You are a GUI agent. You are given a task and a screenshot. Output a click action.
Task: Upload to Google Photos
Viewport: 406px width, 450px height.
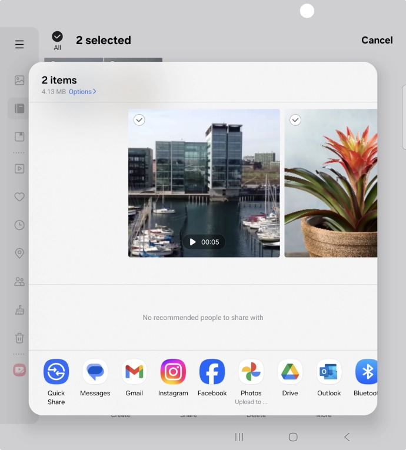(x=251, y=372)
